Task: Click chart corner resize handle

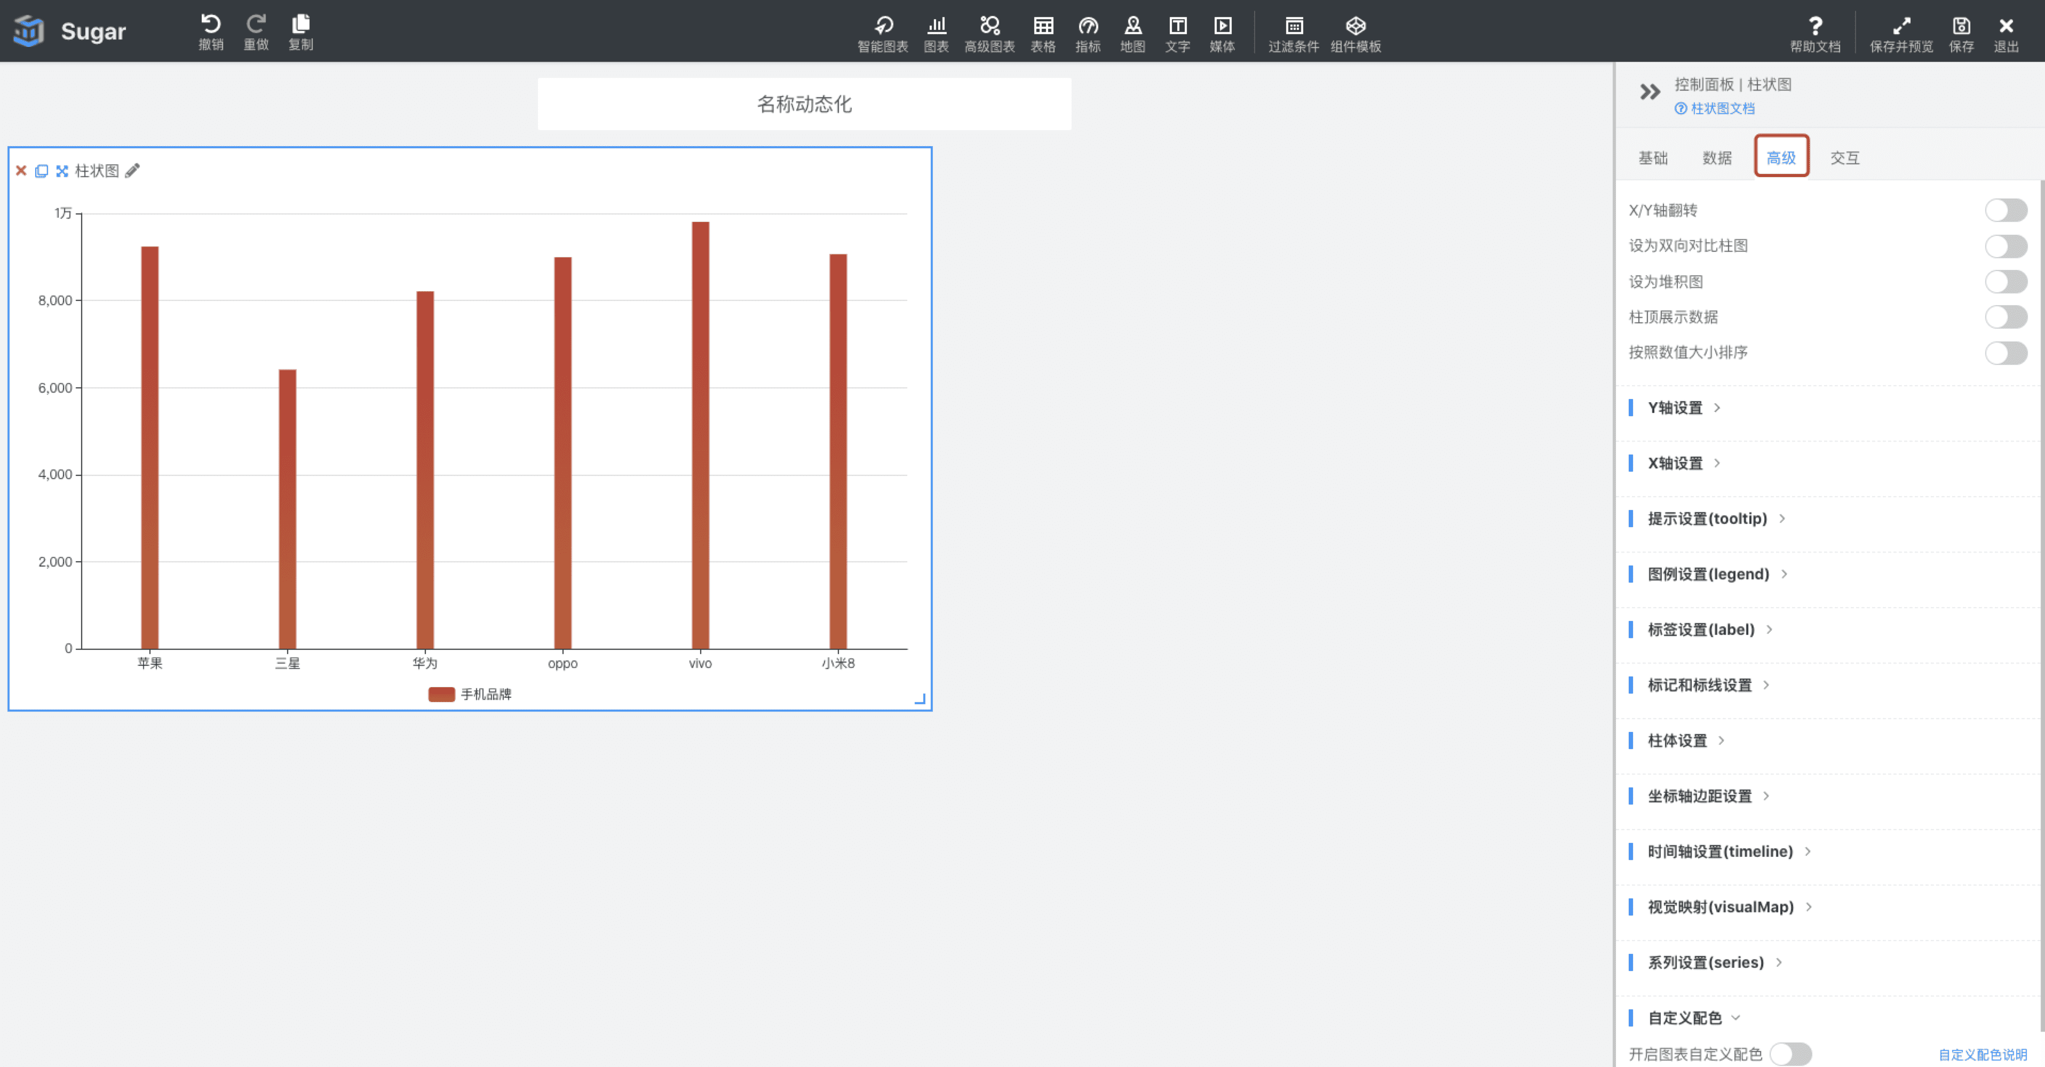Action: (x=920, y=699)
